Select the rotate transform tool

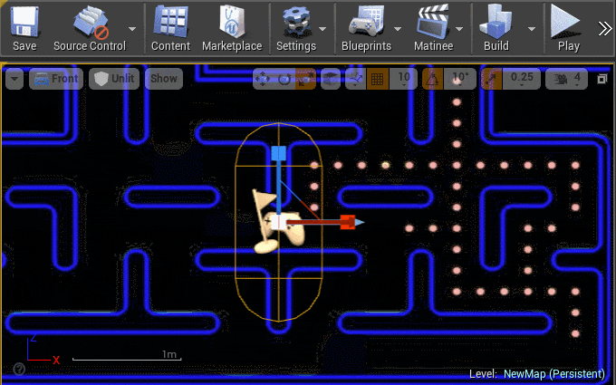[x=284, y=79]
